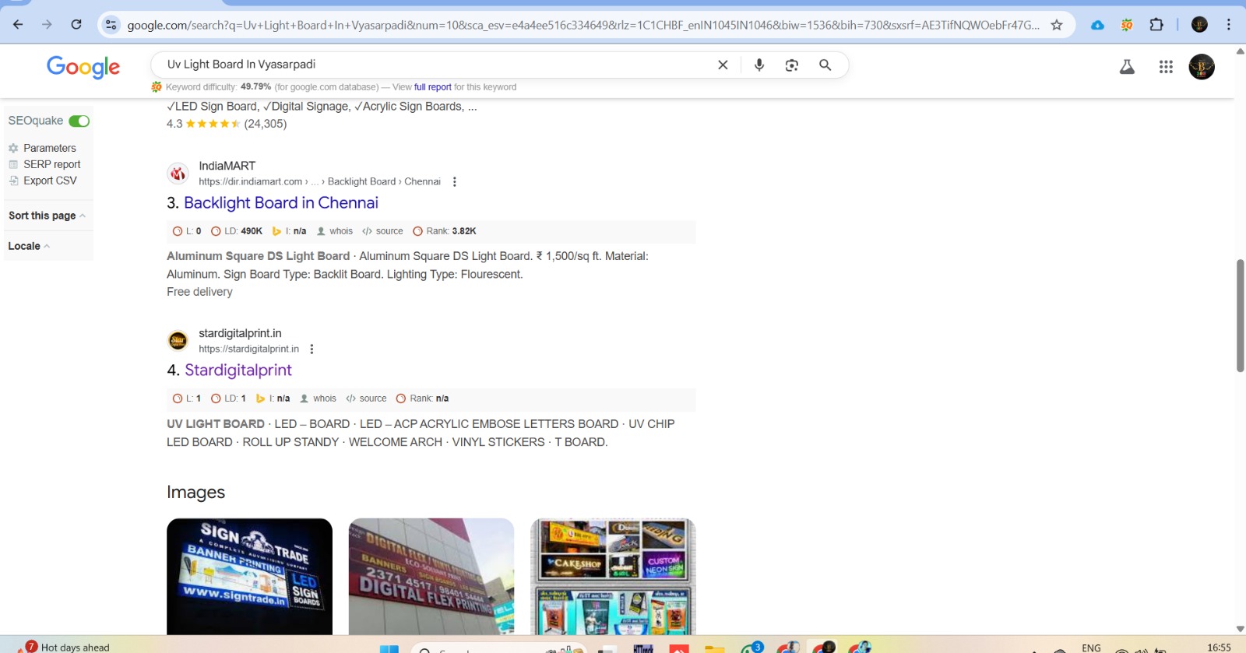
Task: Click the magnifier search button
Action: point(825,65)
